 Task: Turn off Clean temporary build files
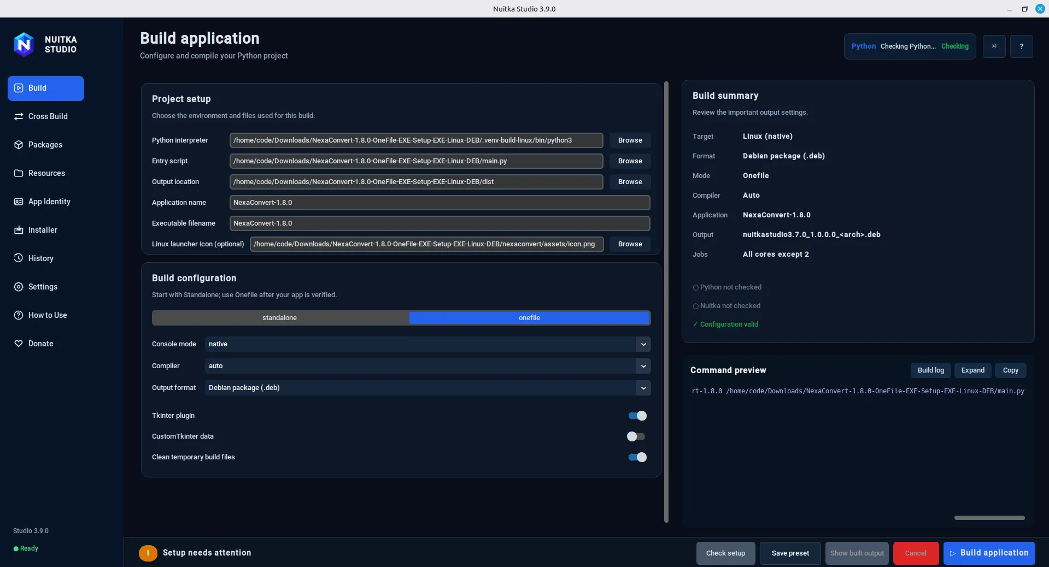coord(637,457)
